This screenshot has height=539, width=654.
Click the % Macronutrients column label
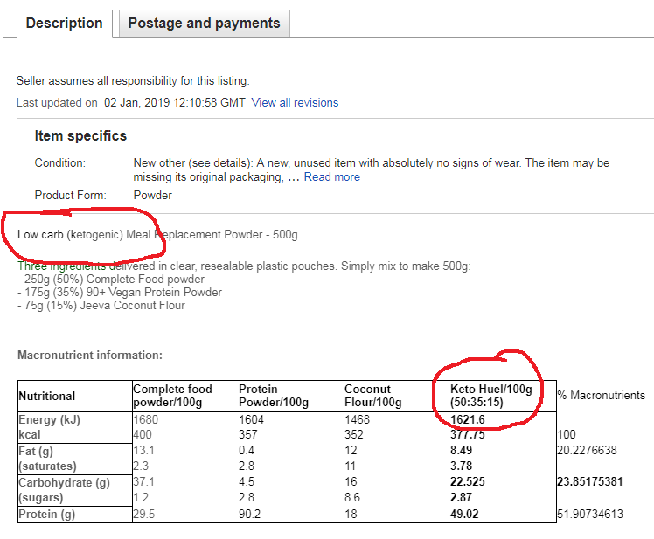pos(601,396)
